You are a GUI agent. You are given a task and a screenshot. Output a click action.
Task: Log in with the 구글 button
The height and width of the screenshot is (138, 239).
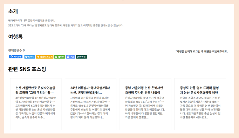[70, 57]
